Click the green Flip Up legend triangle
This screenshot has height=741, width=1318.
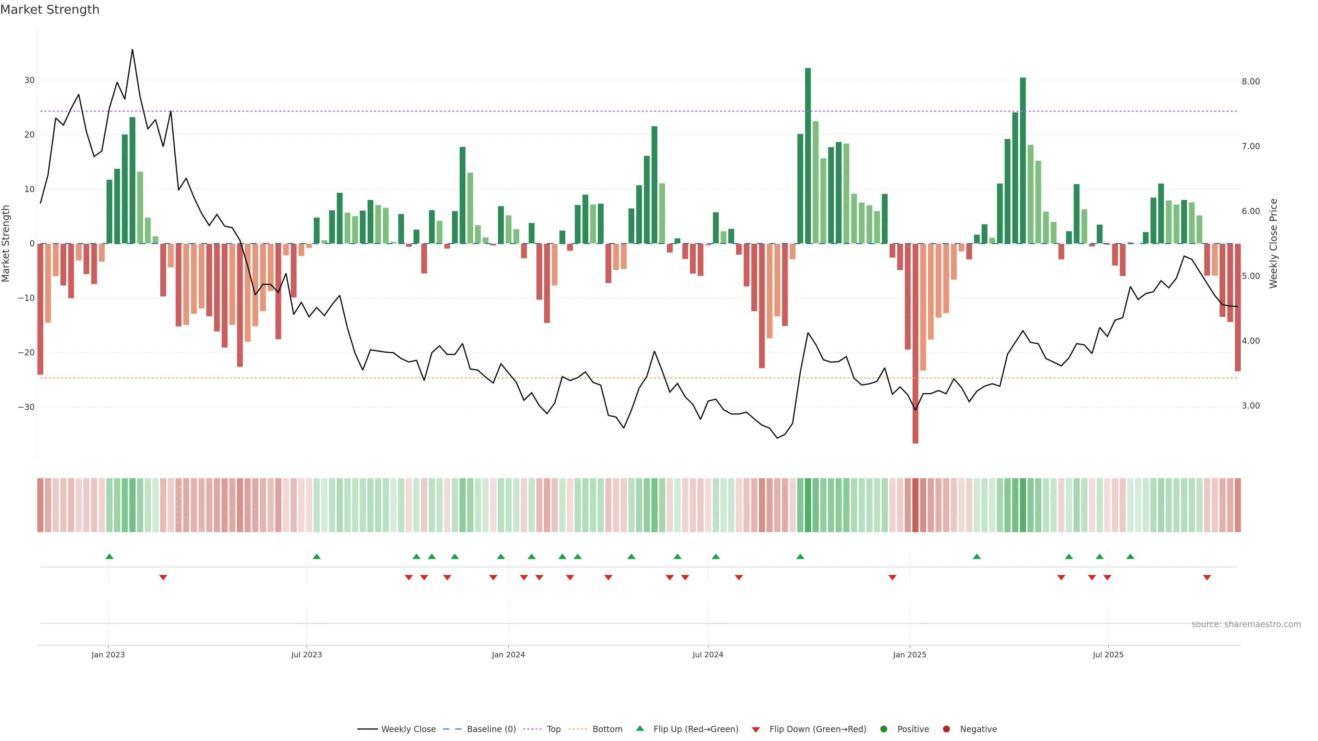(x=639, y=729)
